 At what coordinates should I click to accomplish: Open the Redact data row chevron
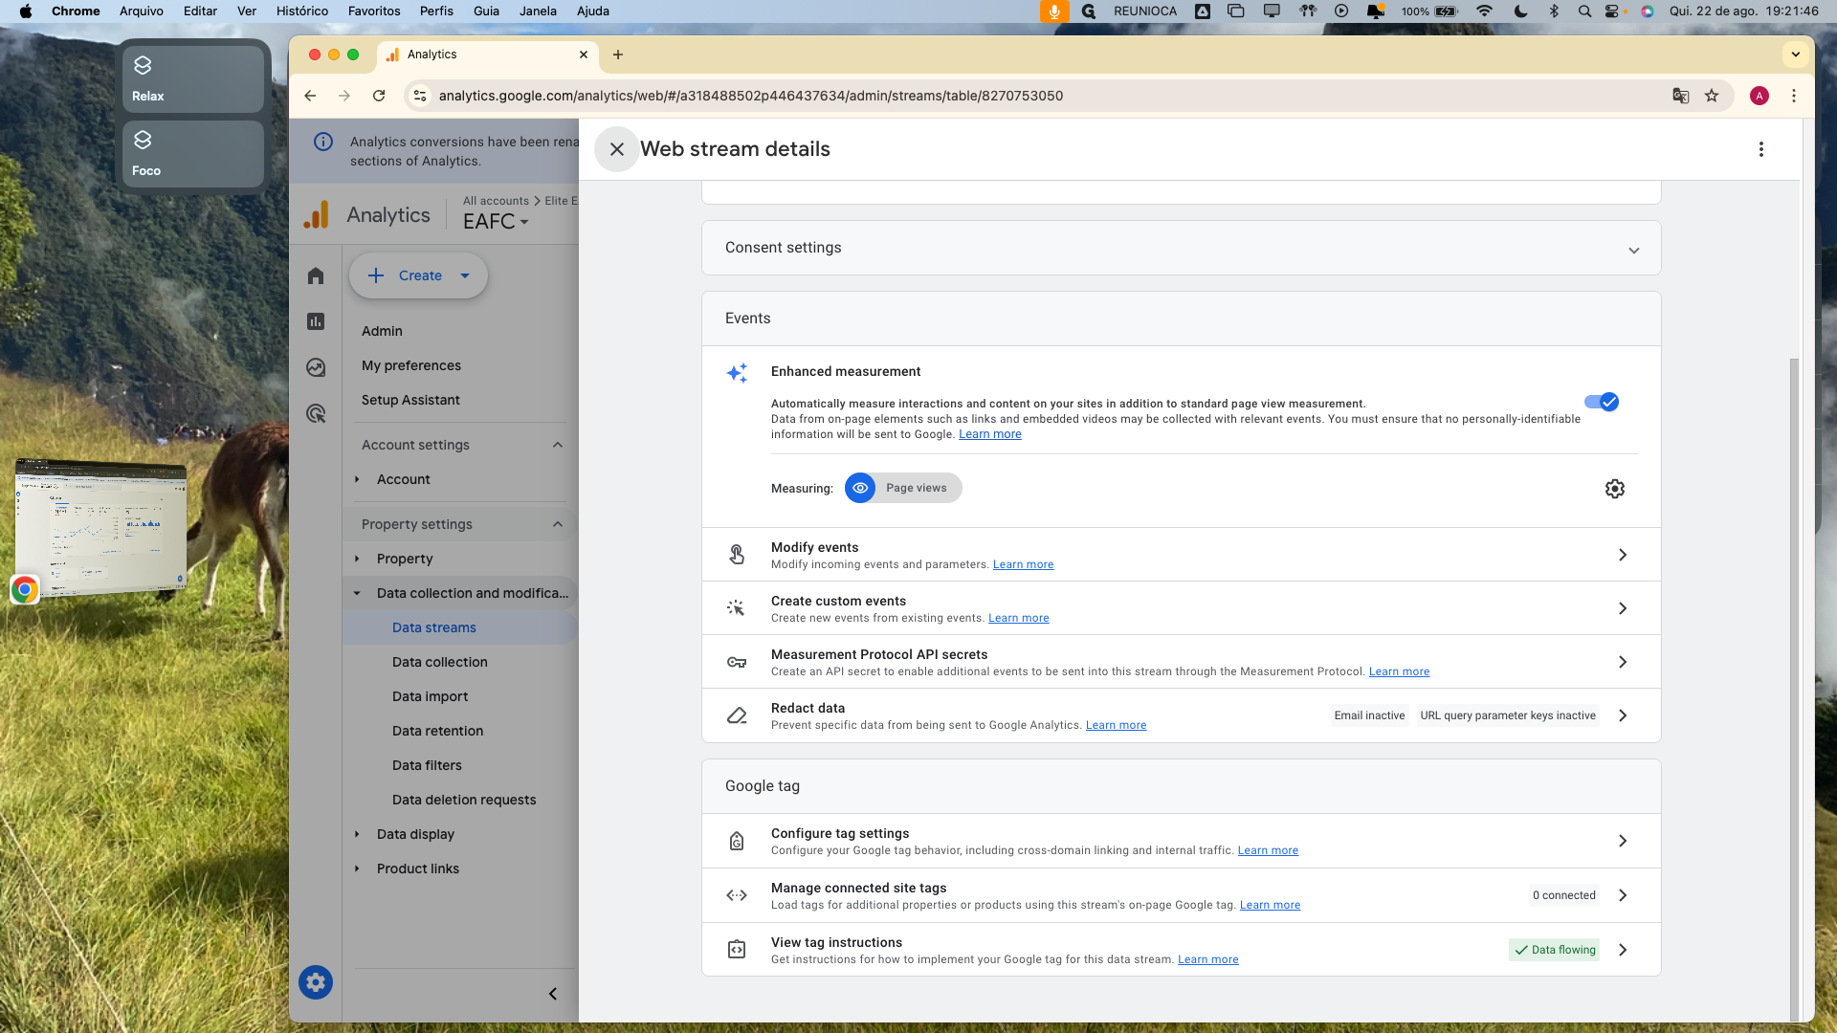1623,715
